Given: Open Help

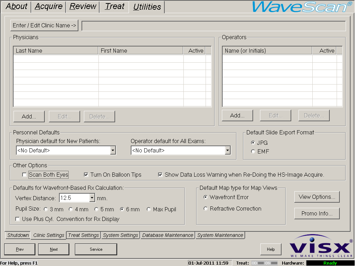Looking at the screenshot, I should click(271, 249).
